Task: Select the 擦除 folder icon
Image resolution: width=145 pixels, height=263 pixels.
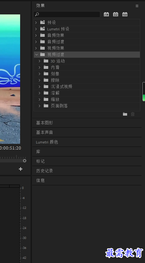Action: (46, 80)
